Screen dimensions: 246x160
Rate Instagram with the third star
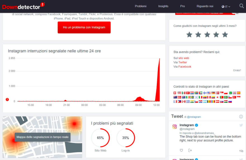207,35
